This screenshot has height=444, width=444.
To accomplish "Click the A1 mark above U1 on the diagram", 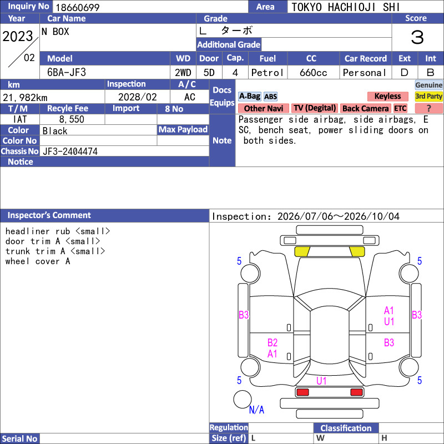I will tap(389, 310).
